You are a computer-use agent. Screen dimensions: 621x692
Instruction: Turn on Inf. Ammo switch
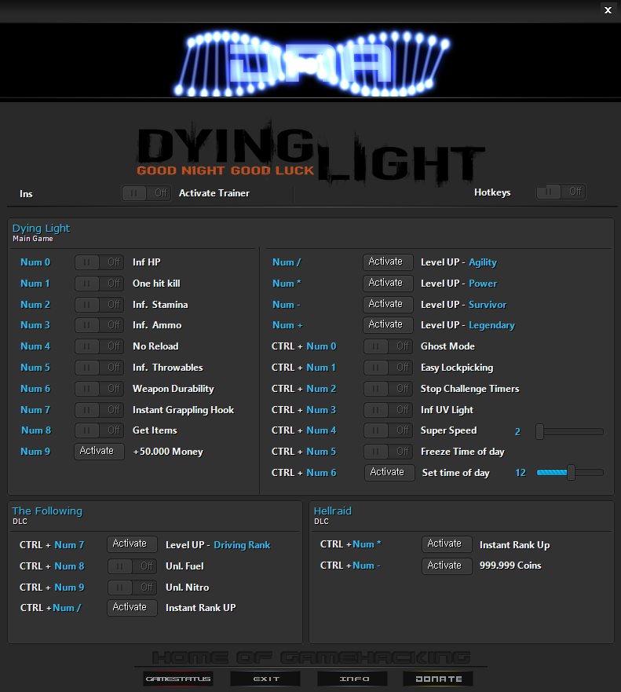99,325
